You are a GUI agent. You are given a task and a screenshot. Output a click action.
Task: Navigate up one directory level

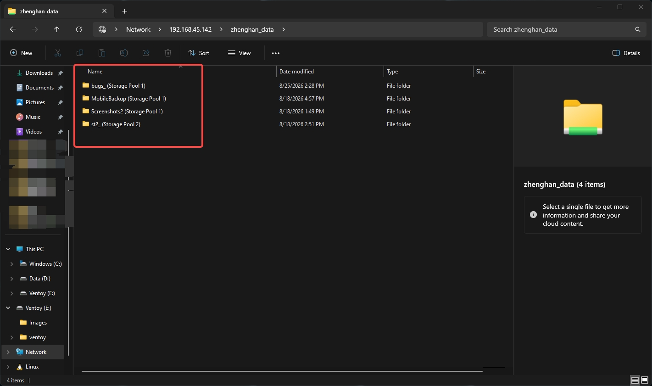(57, 29)
